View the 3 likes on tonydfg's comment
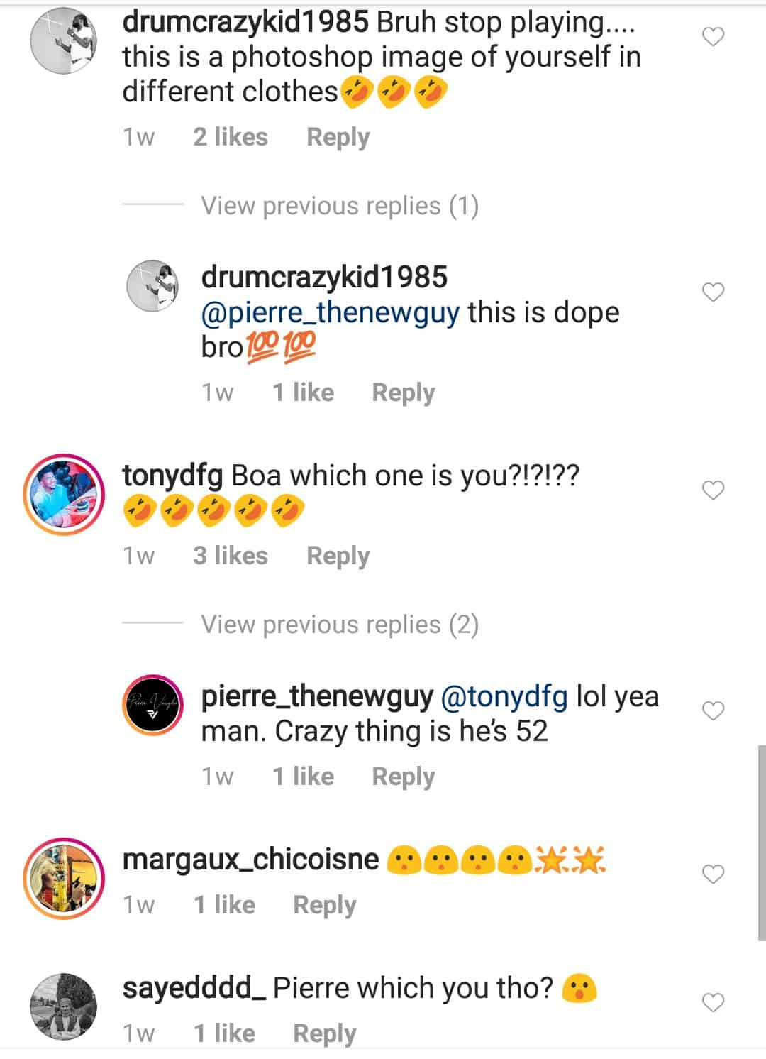This screenshot has height=1059, width=766. pos(230,556)
